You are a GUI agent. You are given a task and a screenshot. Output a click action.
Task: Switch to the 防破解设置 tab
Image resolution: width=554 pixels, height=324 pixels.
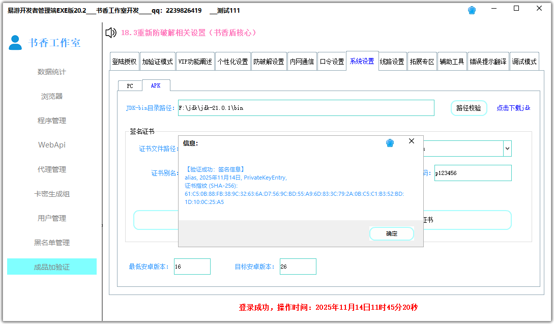[x=269, y=61]
